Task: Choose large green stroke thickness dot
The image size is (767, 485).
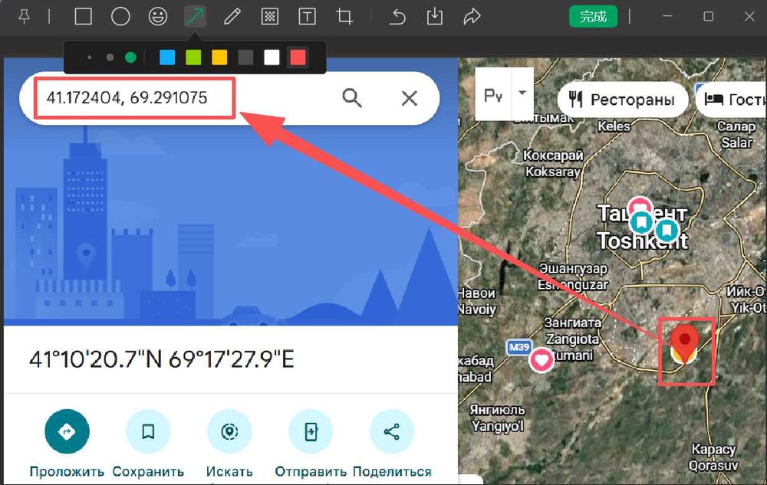Action: tap(130, 57)
